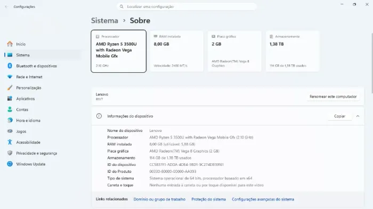
Task: Click the Acessibilidade figure icon
Action: click(x=10, y=142)
